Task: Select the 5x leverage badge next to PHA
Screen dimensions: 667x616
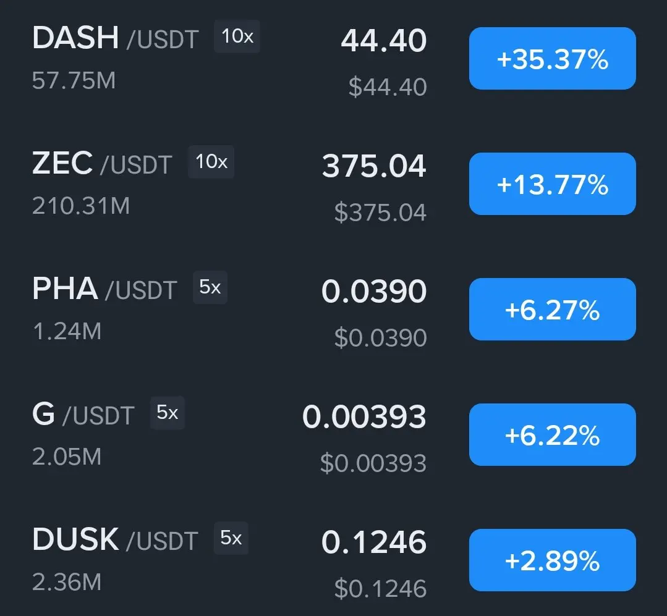Action: (x=210, y=287)
